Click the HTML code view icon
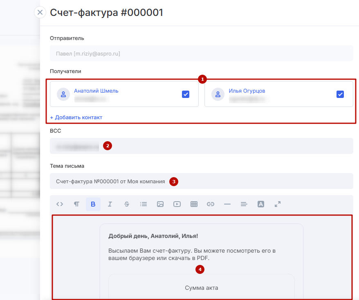Viewport: 359px width, 300px height. point(60,204)
